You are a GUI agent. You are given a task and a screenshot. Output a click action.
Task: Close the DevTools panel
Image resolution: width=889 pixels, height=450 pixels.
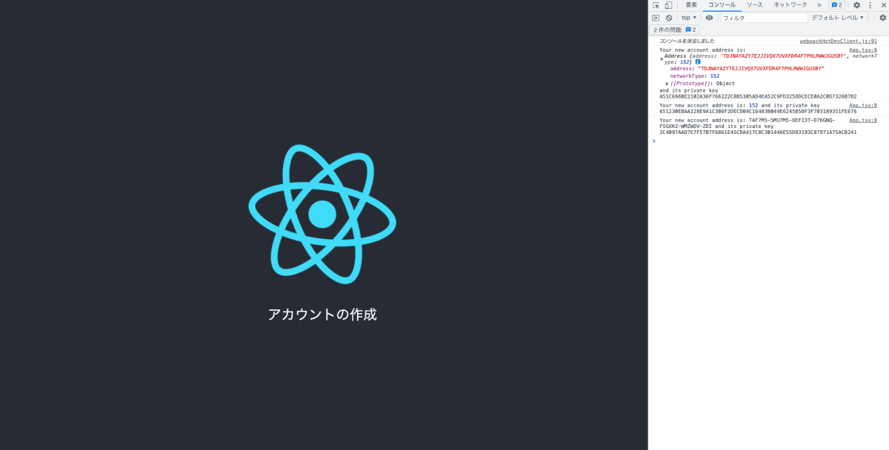pos(883,5)
